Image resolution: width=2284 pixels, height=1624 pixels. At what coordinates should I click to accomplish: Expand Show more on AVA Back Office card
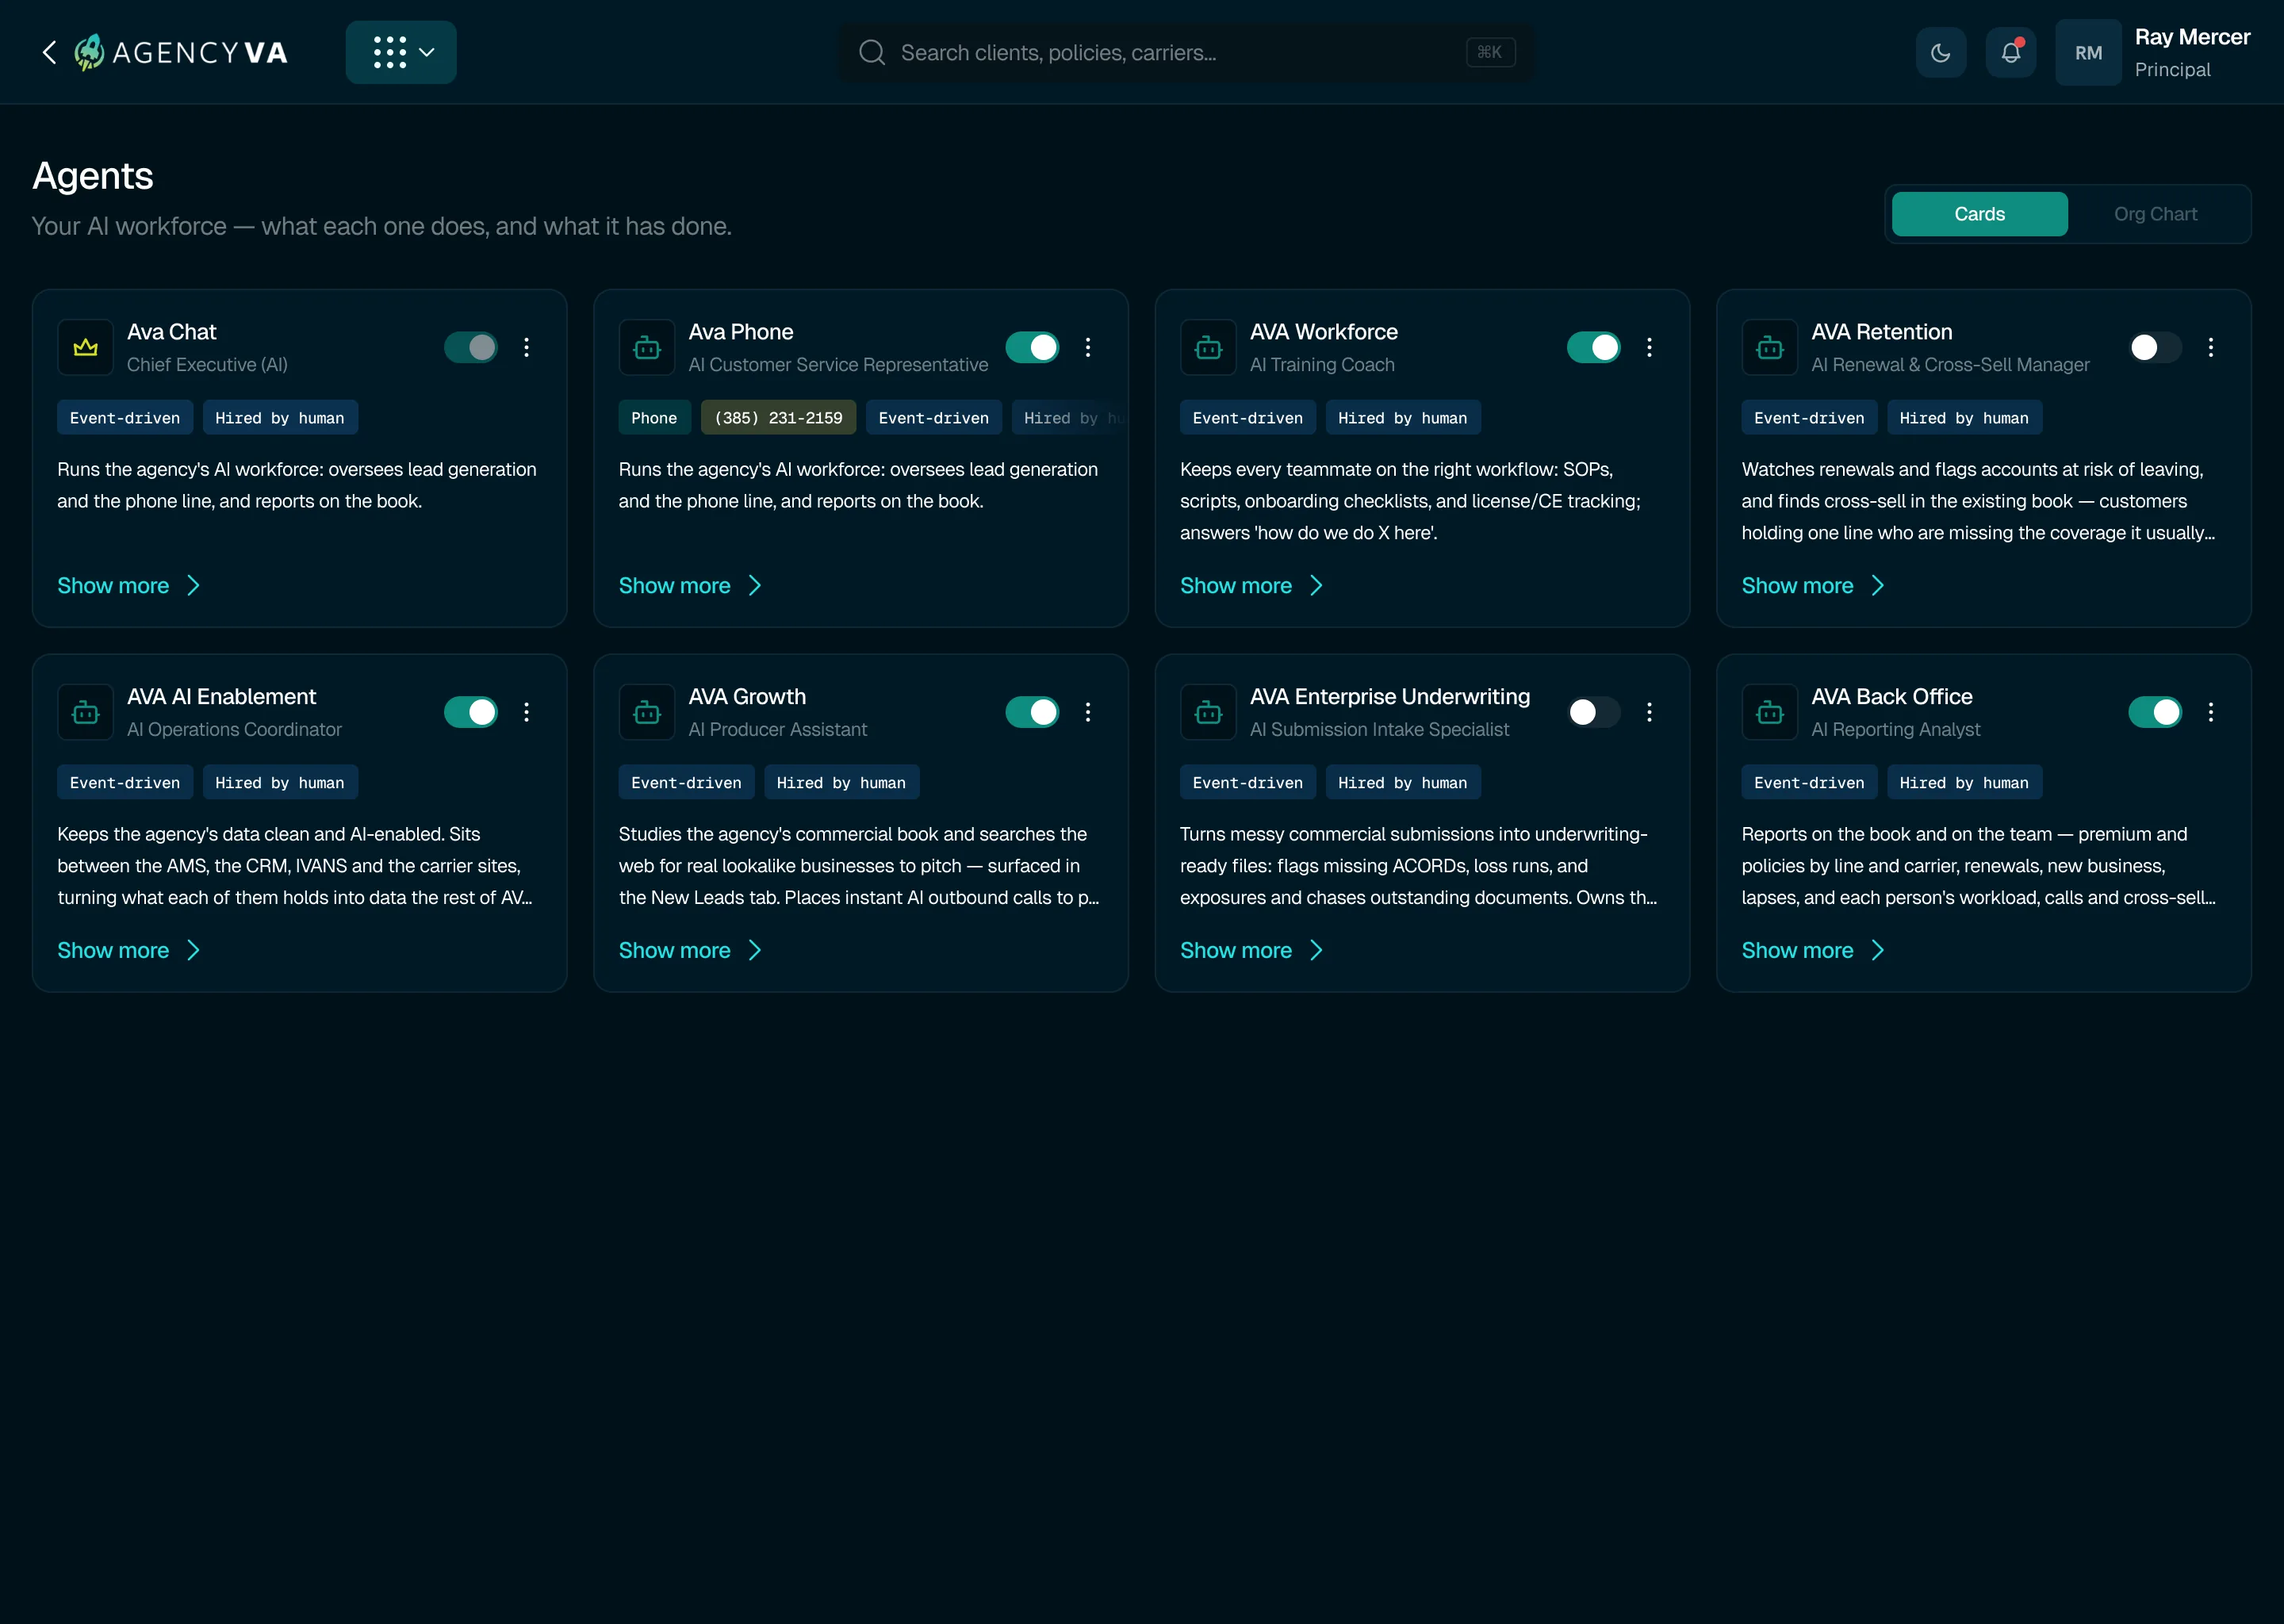click(x=1813, y=951)
